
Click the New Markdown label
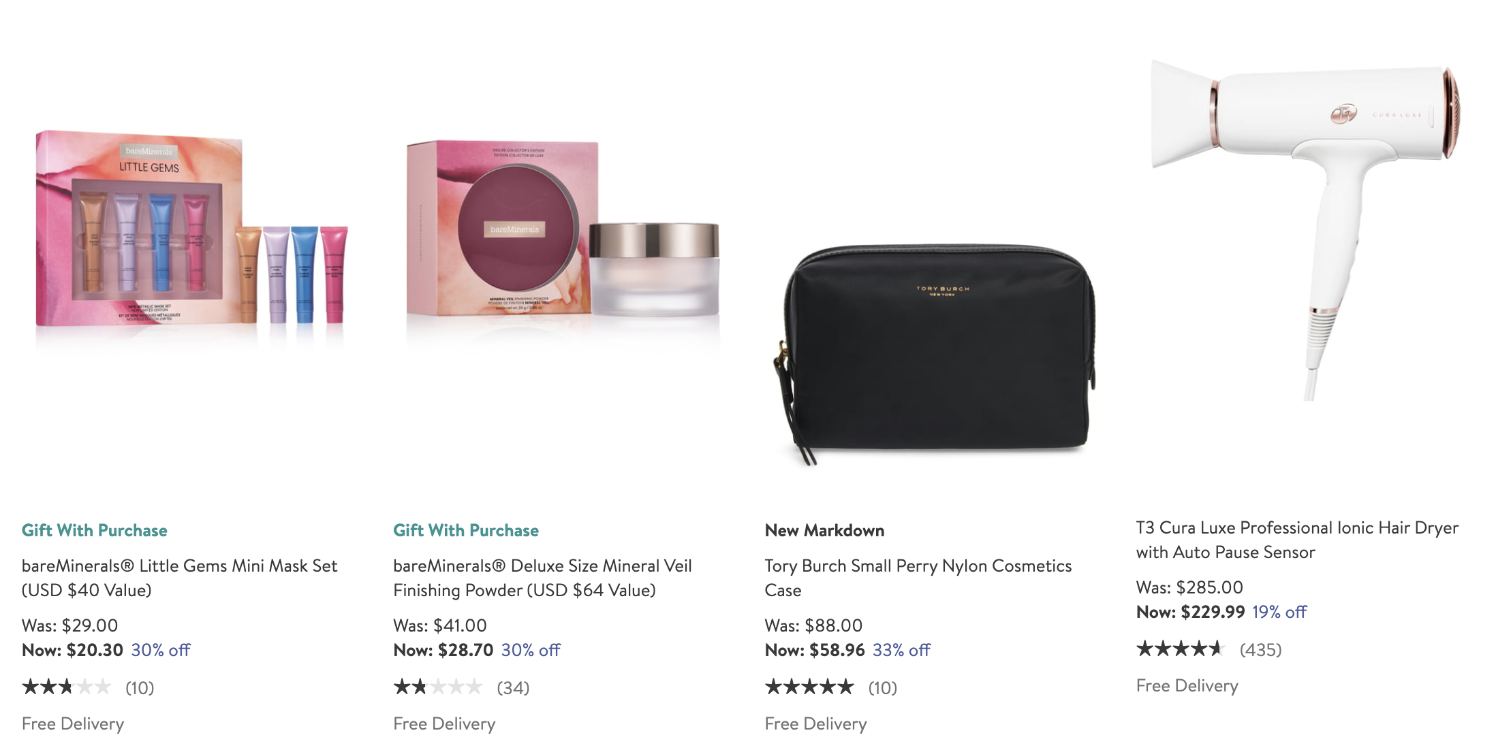point(824,530)
